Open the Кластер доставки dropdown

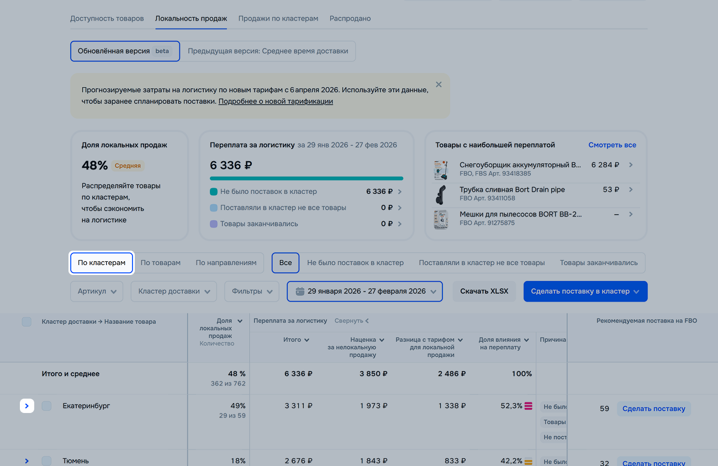(x=174, y=292)
